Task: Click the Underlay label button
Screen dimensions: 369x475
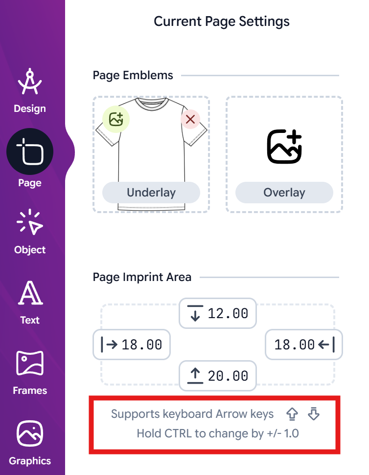Action: [x=151, y=193]
